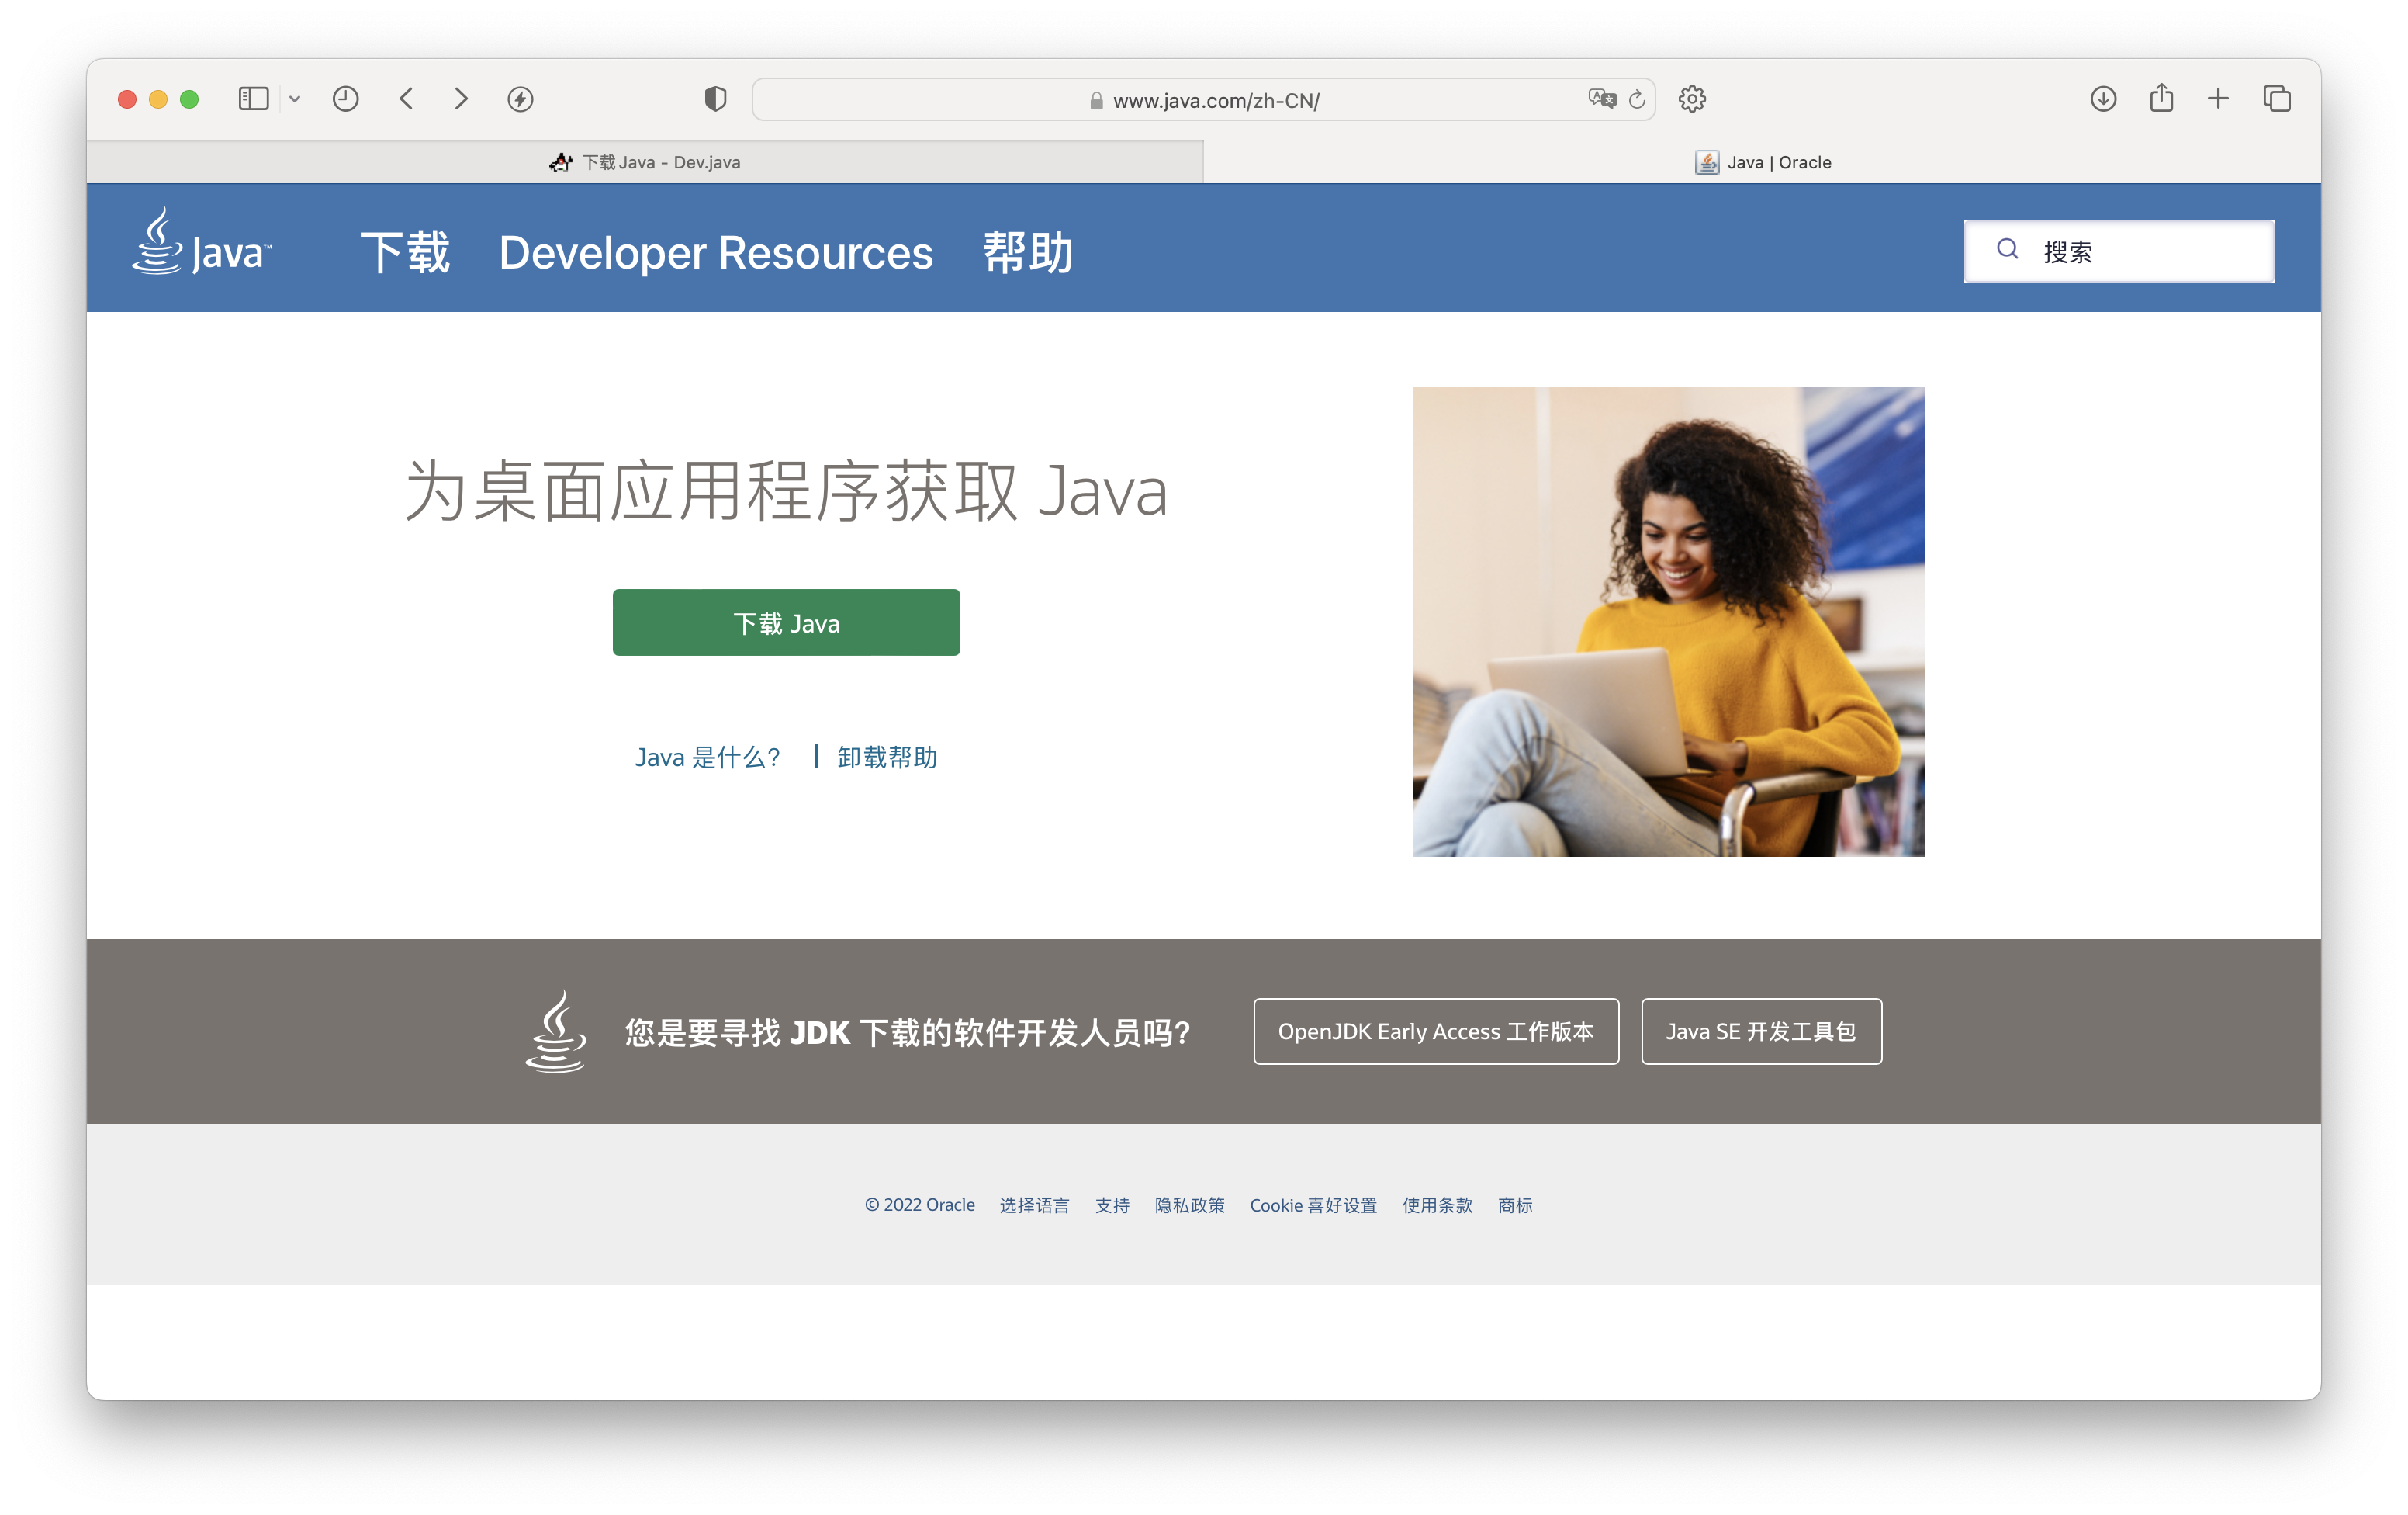The width and height of the screenshot is (2408, 1515).
Task: Click the download icon in browser toolbar
Action: click(2103, 99)
